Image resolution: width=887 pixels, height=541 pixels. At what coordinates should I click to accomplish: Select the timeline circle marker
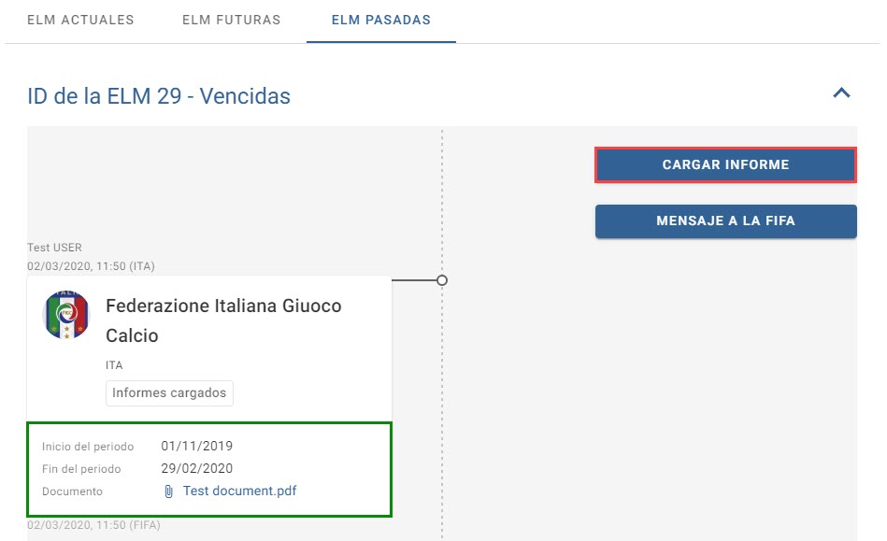click(x=442, y=280)
